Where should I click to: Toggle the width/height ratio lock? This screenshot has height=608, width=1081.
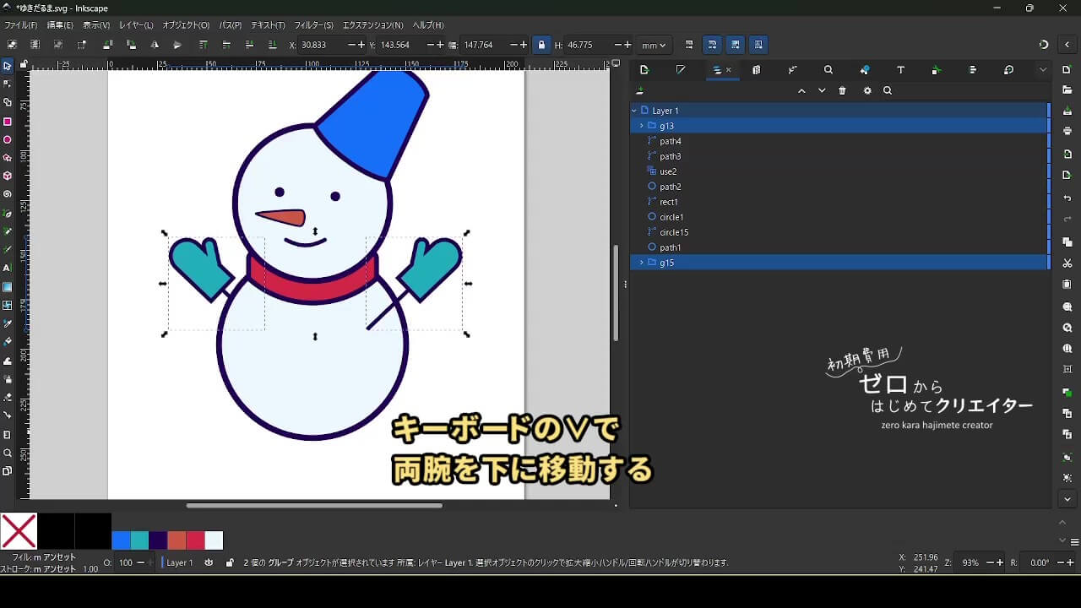pos(541,45)
